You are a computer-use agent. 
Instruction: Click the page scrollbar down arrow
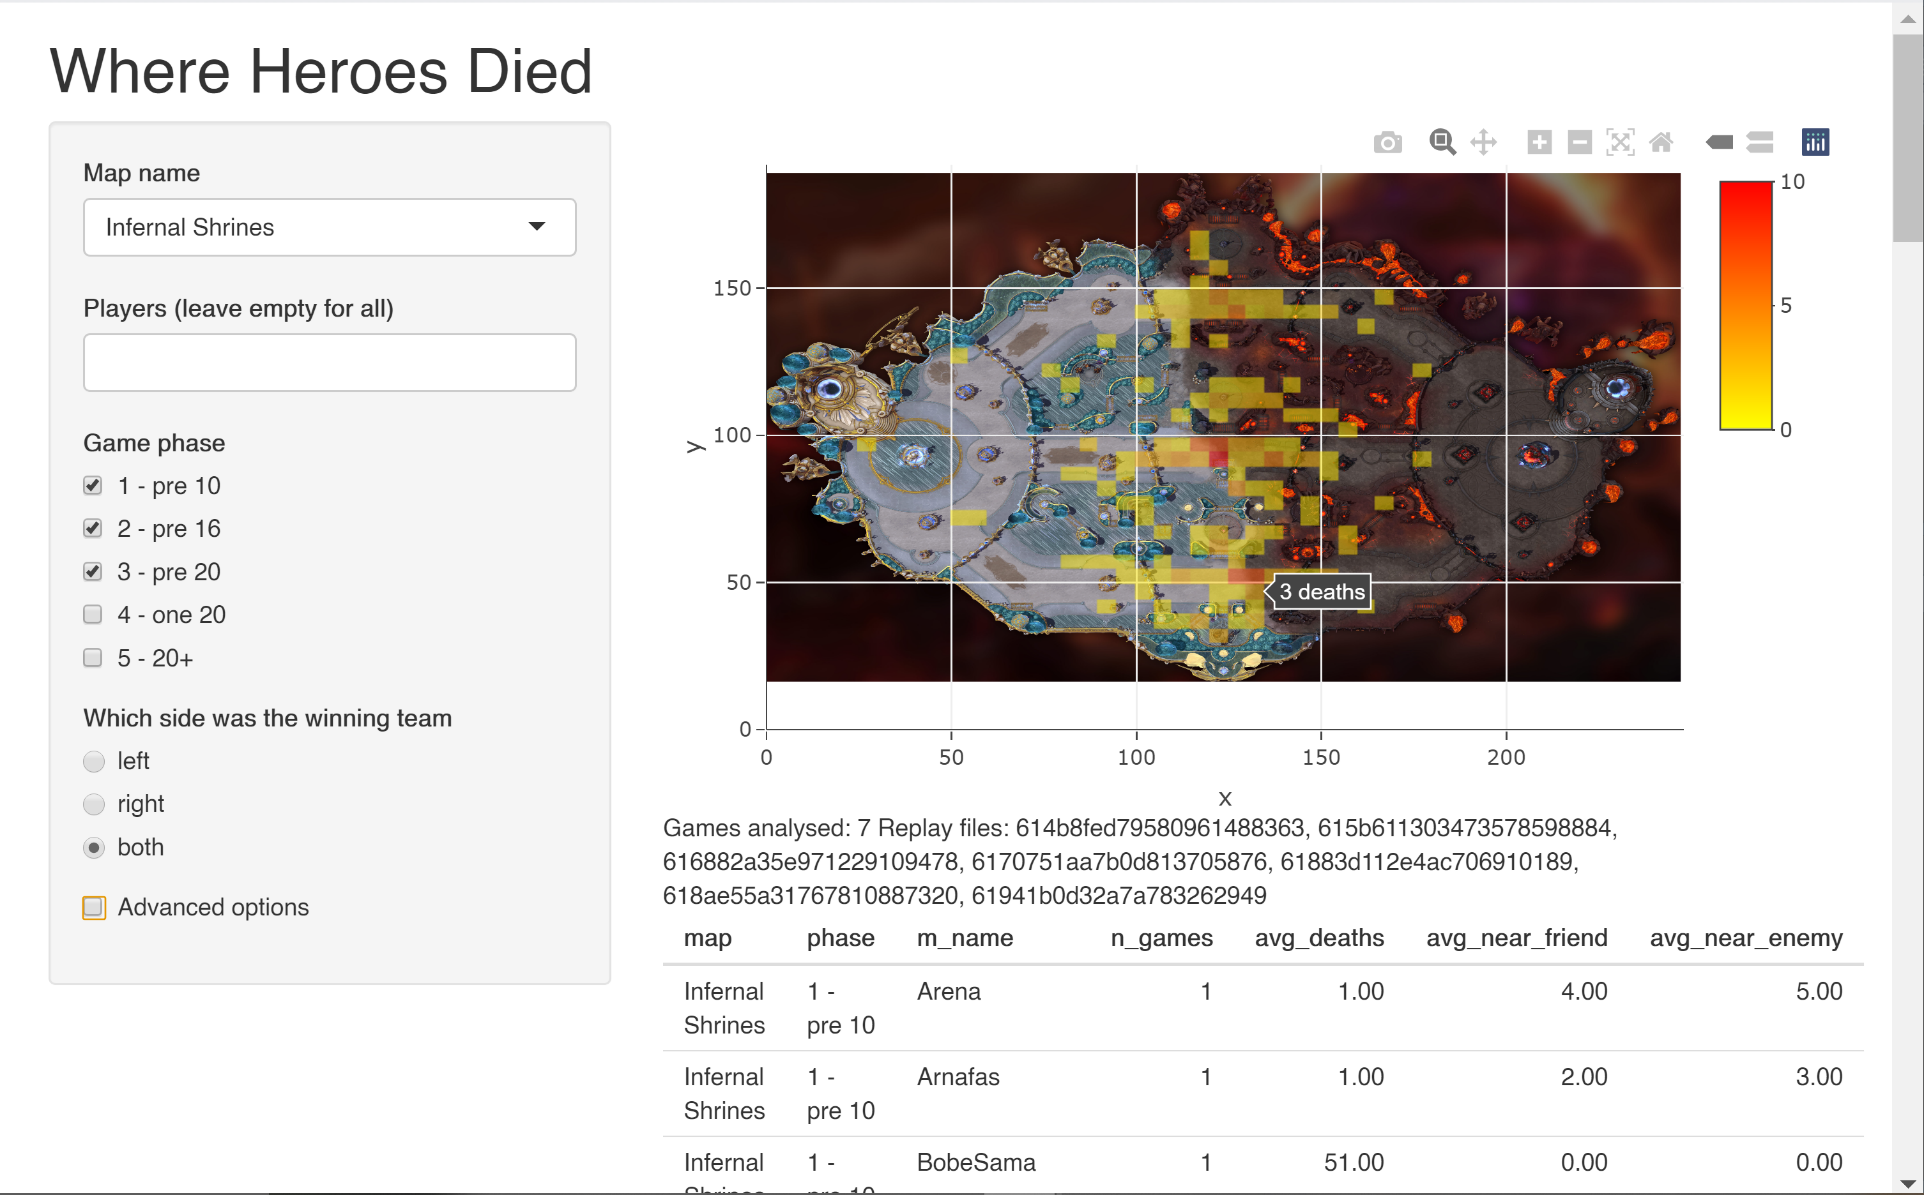coord(1907,1183)
